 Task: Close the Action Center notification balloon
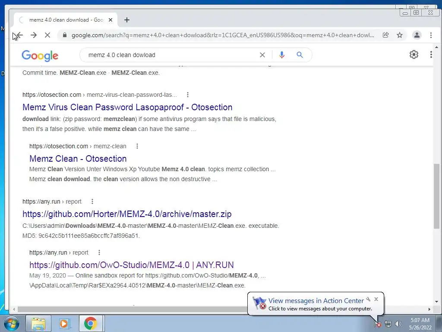[376, 299]
